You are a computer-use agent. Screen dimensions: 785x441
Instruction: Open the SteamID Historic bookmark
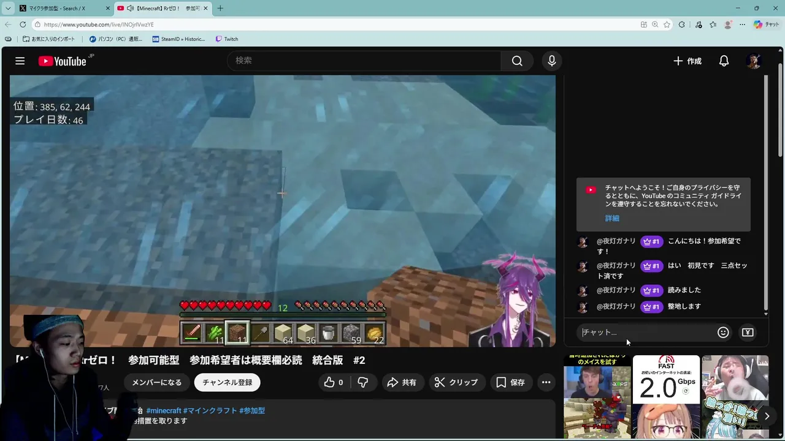178,39
